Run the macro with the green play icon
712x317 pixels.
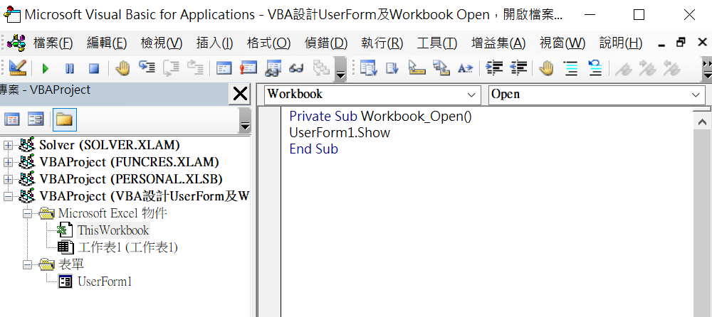pyautogui.click(x=46, y=68)
